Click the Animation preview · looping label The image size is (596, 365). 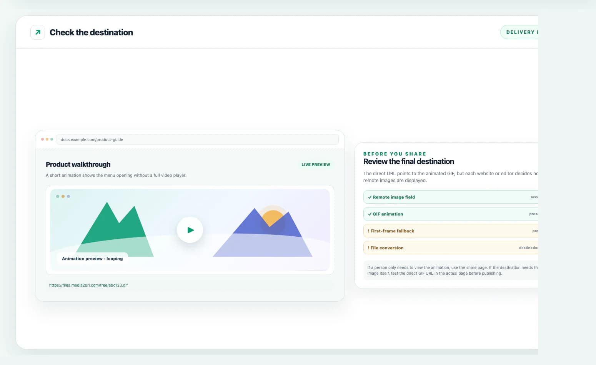(92, 259)
